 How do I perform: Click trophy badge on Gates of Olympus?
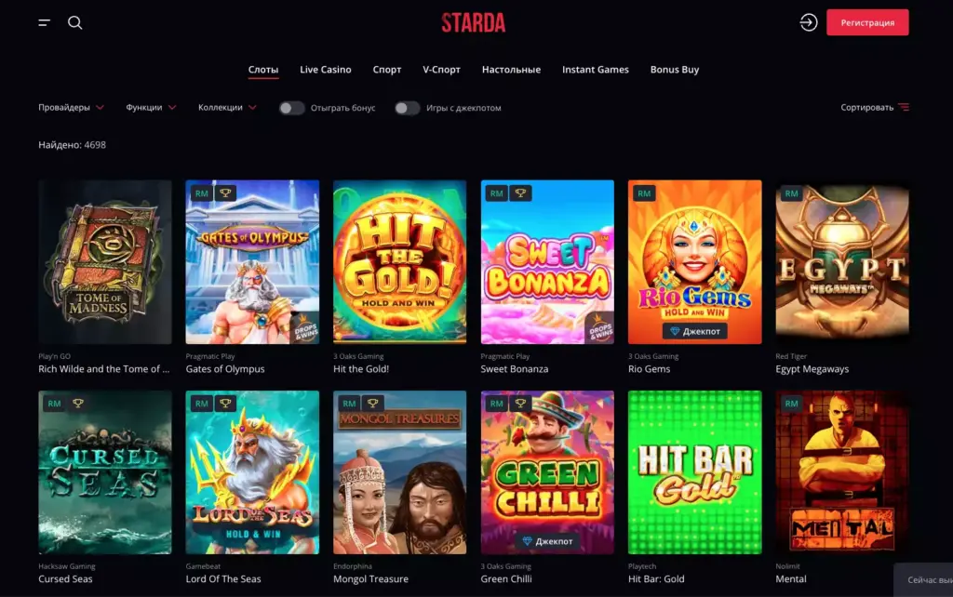pos(225,193)
